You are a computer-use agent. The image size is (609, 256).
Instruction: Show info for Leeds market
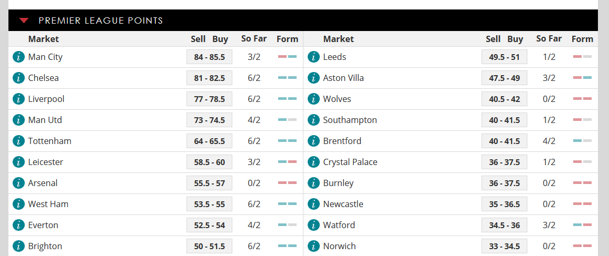pyautogui.click(x=313, y=57)
